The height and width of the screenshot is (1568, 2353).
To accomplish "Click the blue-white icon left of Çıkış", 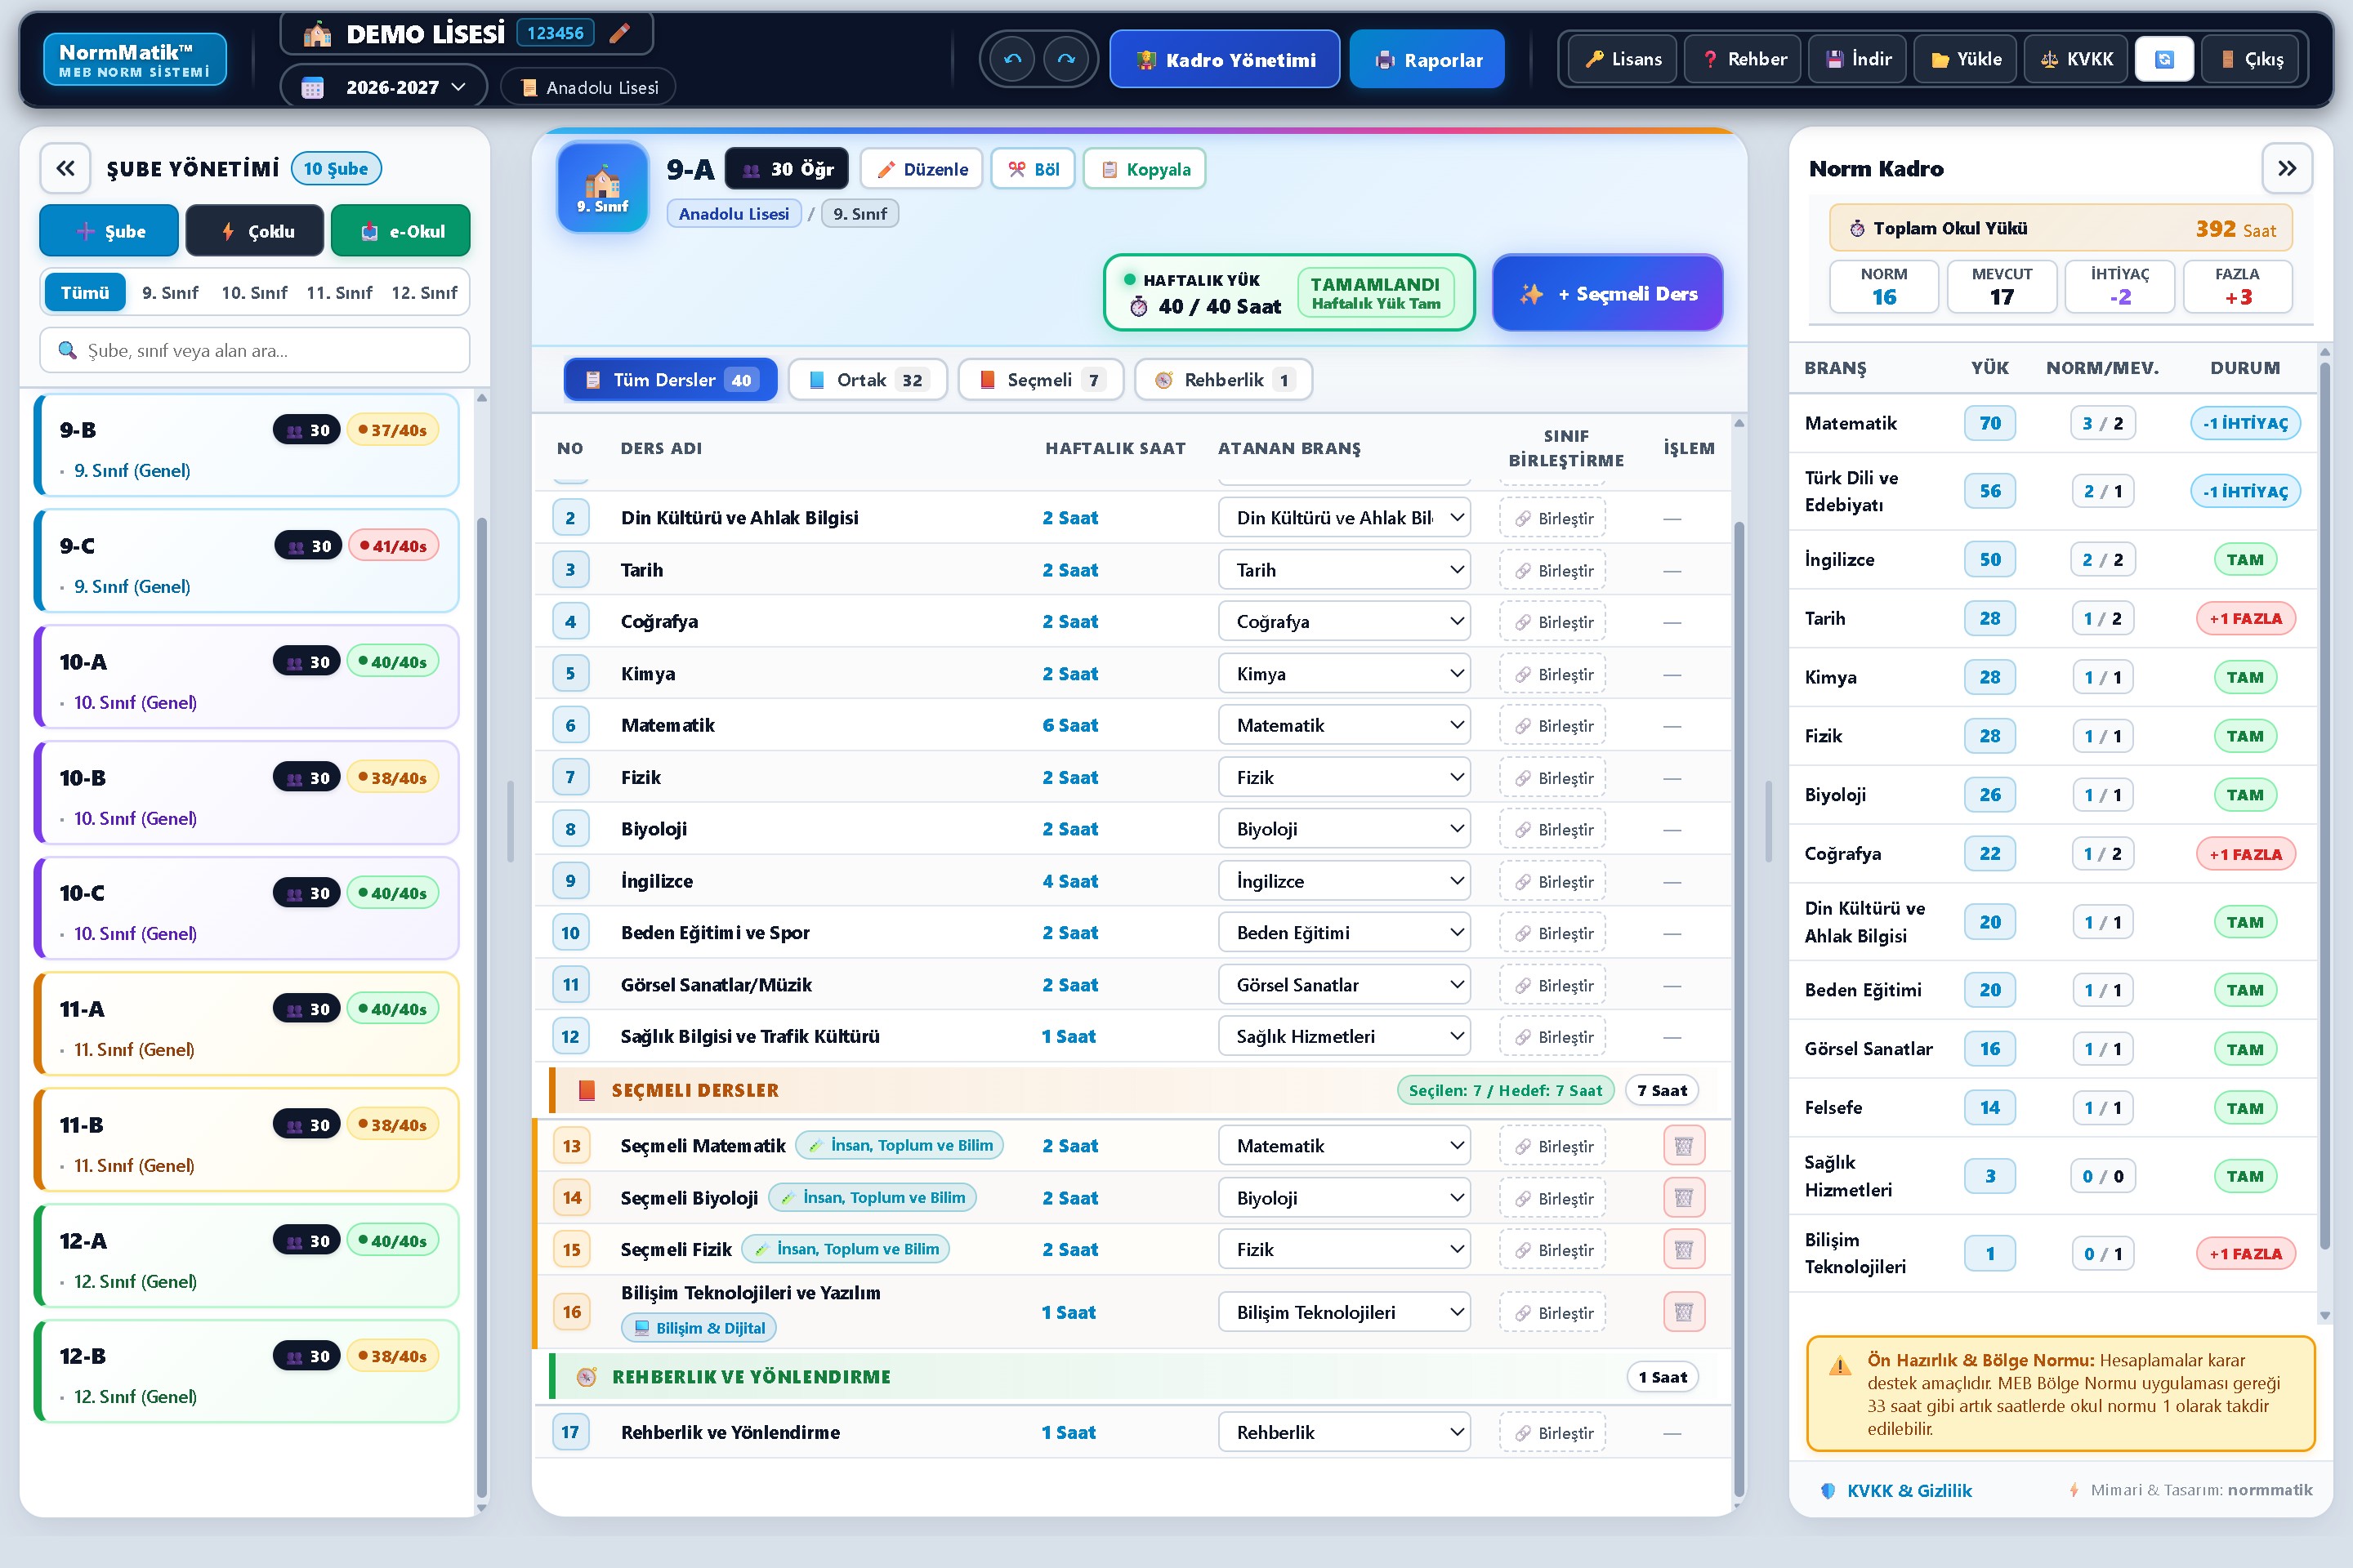I will (2164, 59).
